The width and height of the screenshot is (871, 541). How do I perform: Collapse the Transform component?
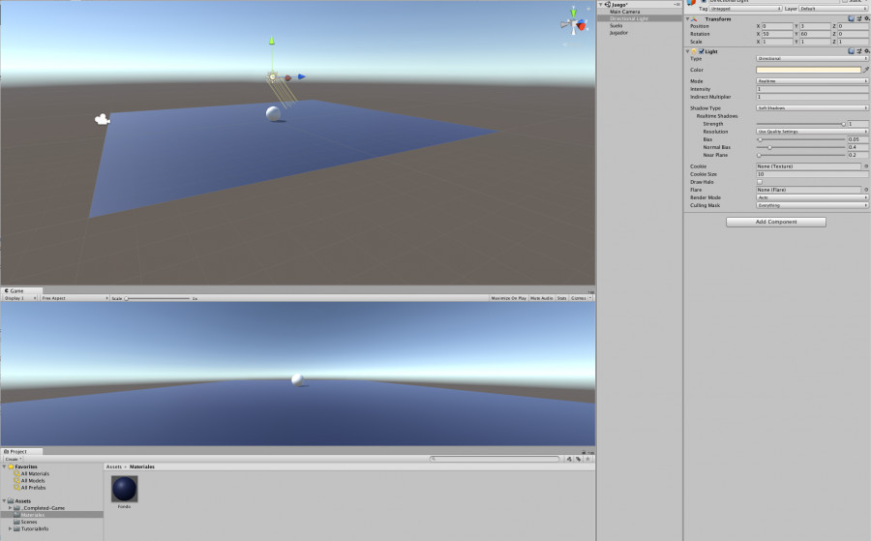coord(688,19)
